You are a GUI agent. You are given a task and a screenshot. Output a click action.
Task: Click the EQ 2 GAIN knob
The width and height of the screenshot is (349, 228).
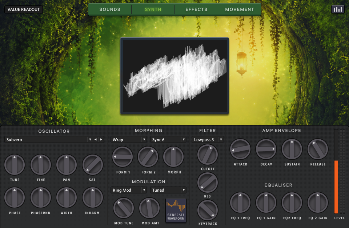(x=318, y=203)
